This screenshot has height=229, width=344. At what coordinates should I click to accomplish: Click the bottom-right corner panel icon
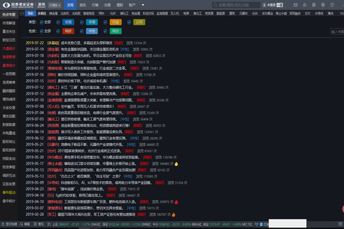point(340,224)
